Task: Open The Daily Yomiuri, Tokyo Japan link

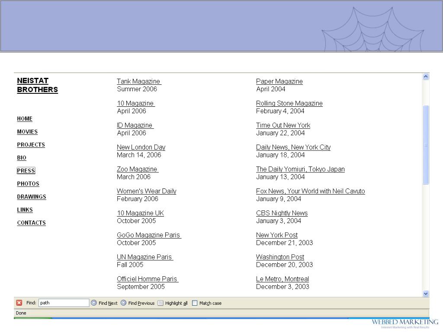Action: point(300,169)
